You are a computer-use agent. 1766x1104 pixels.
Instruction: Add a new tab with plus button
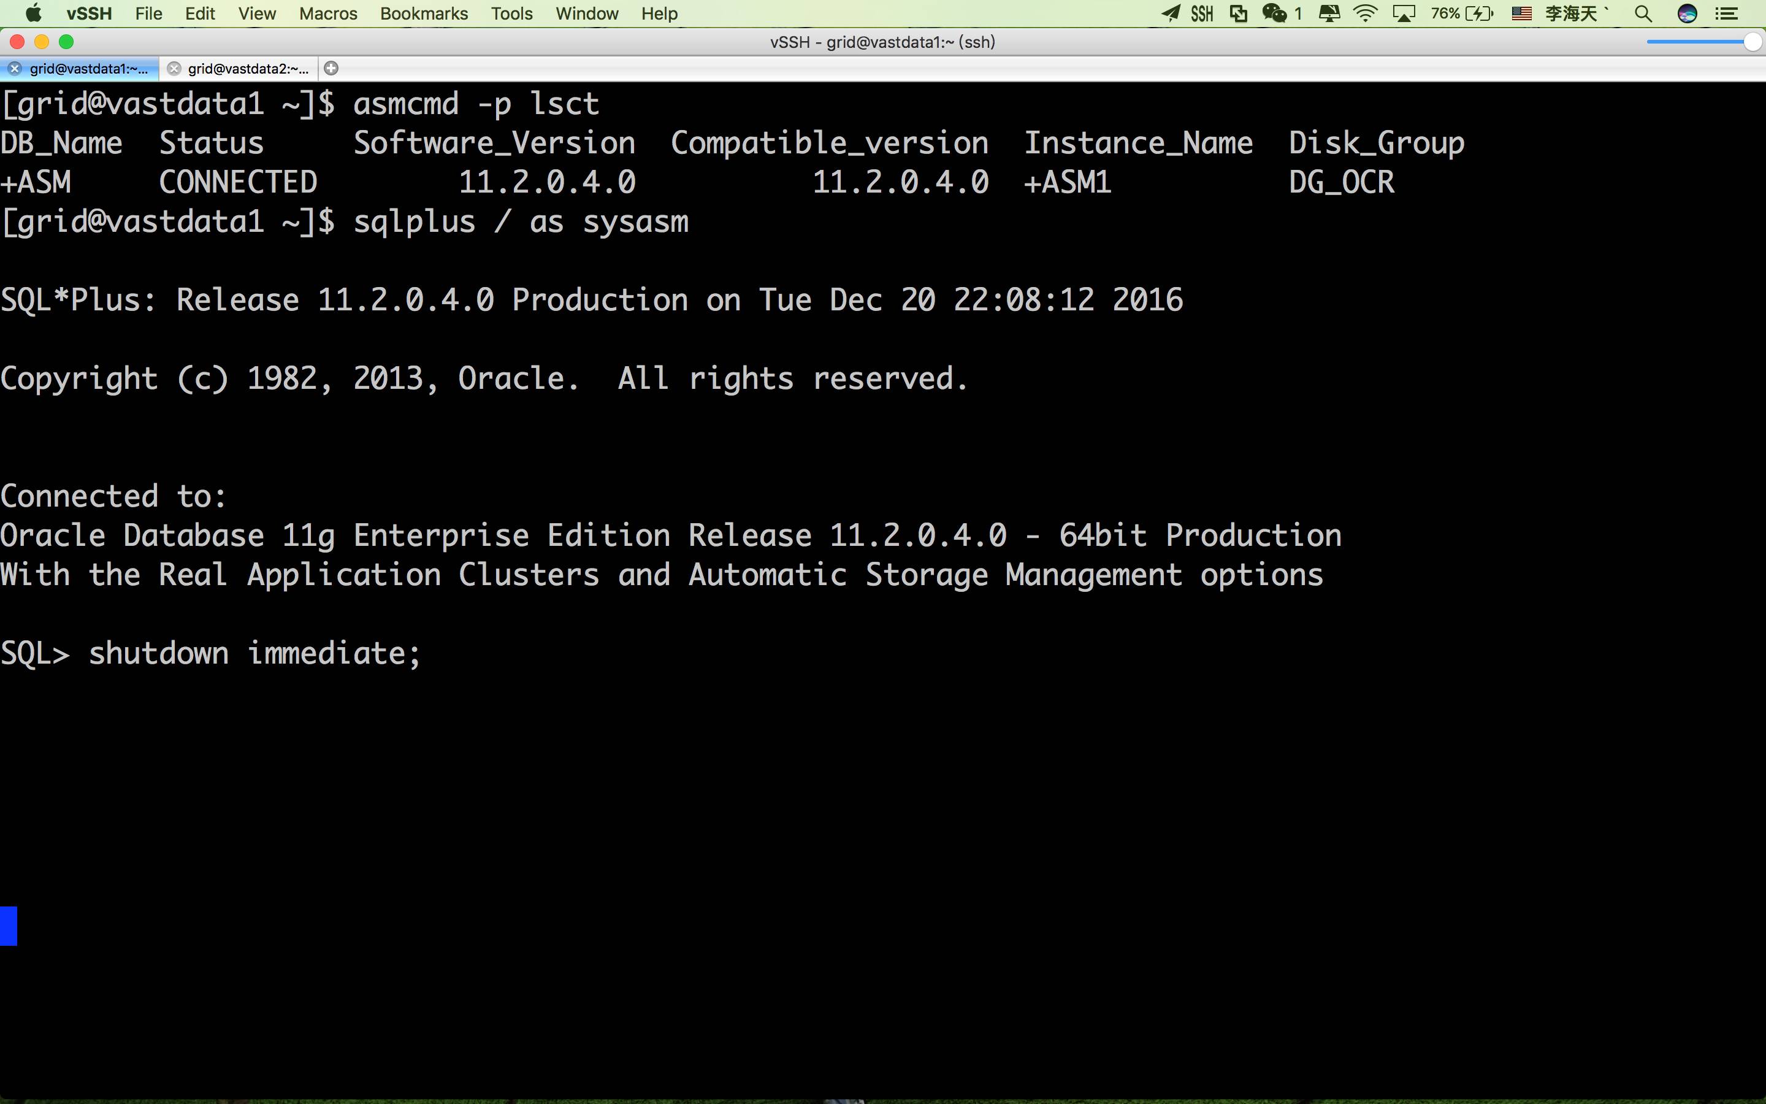pos(331,68)
